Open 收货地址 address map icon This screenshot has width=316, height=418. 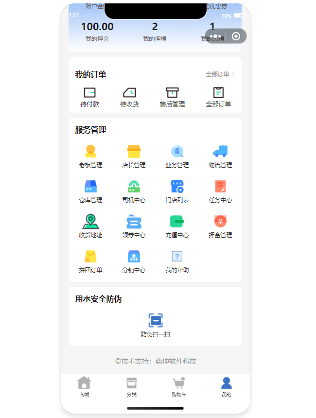(90, 222)
